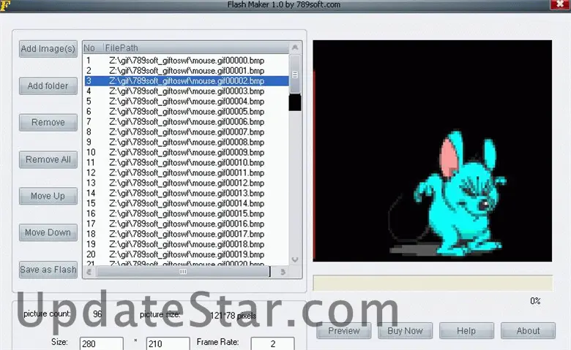Select list entry number 10 mouse.gif00009.bmp
The width and height of the screenshot is (571, 350).
tap(186, 153)
